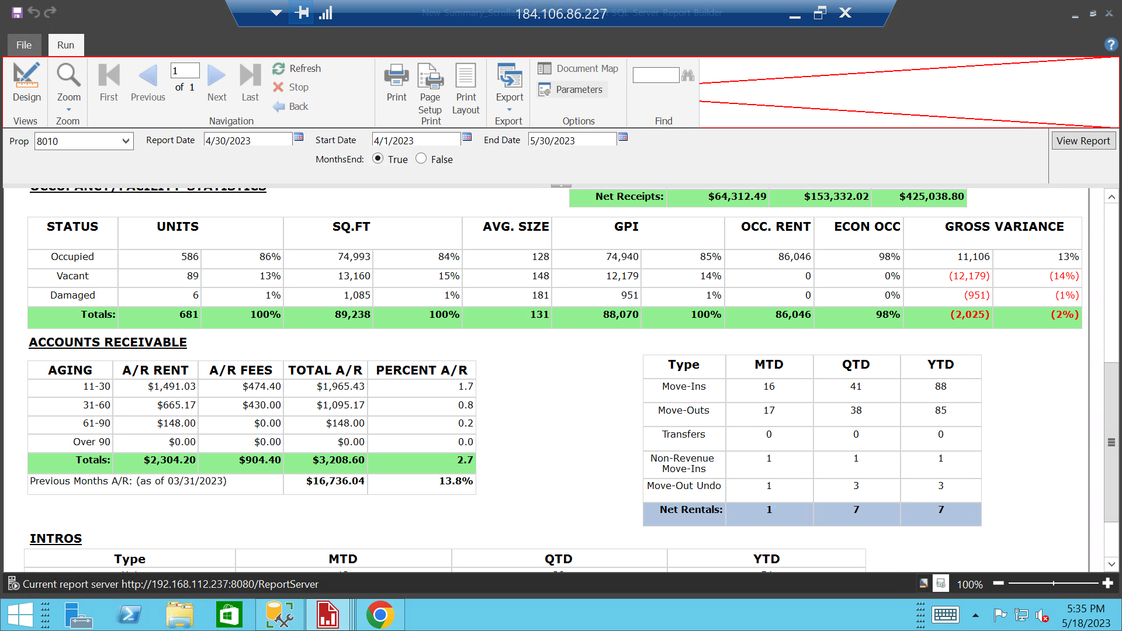Image resolution: width=1122 pixels, height=631 pixels.
Task: Click the Find binoculars icon
Action: click(x=688, y=75)
